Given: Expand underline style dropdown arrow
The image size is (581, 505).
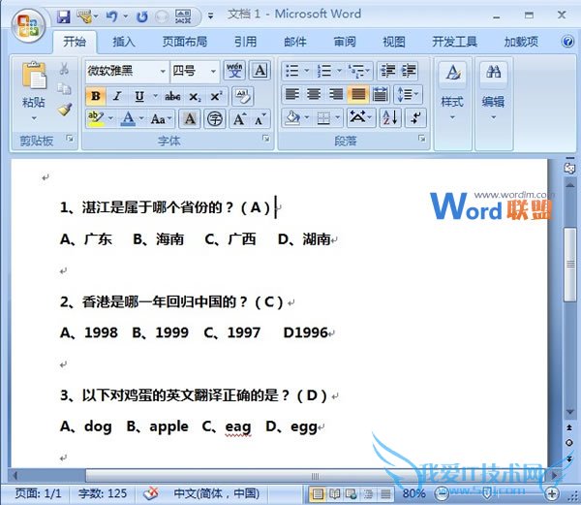Looking at the screenshot, I should click(155, 96).
